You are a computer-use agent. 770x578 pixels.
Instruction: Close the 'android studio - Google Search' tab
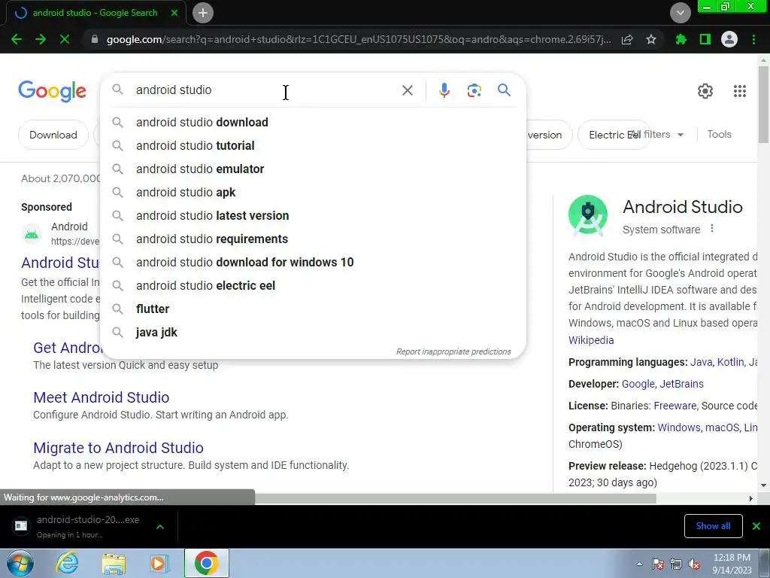pyautogui.click(x=174, y=13)
